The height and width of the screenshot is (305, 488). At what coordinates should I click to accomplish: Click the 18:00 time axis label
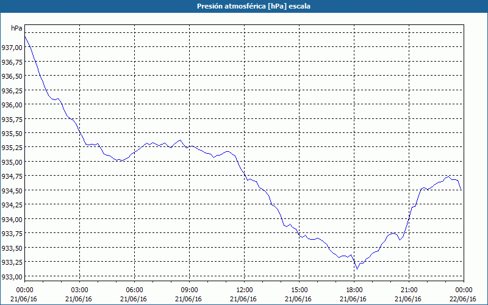tap(354, 290)
